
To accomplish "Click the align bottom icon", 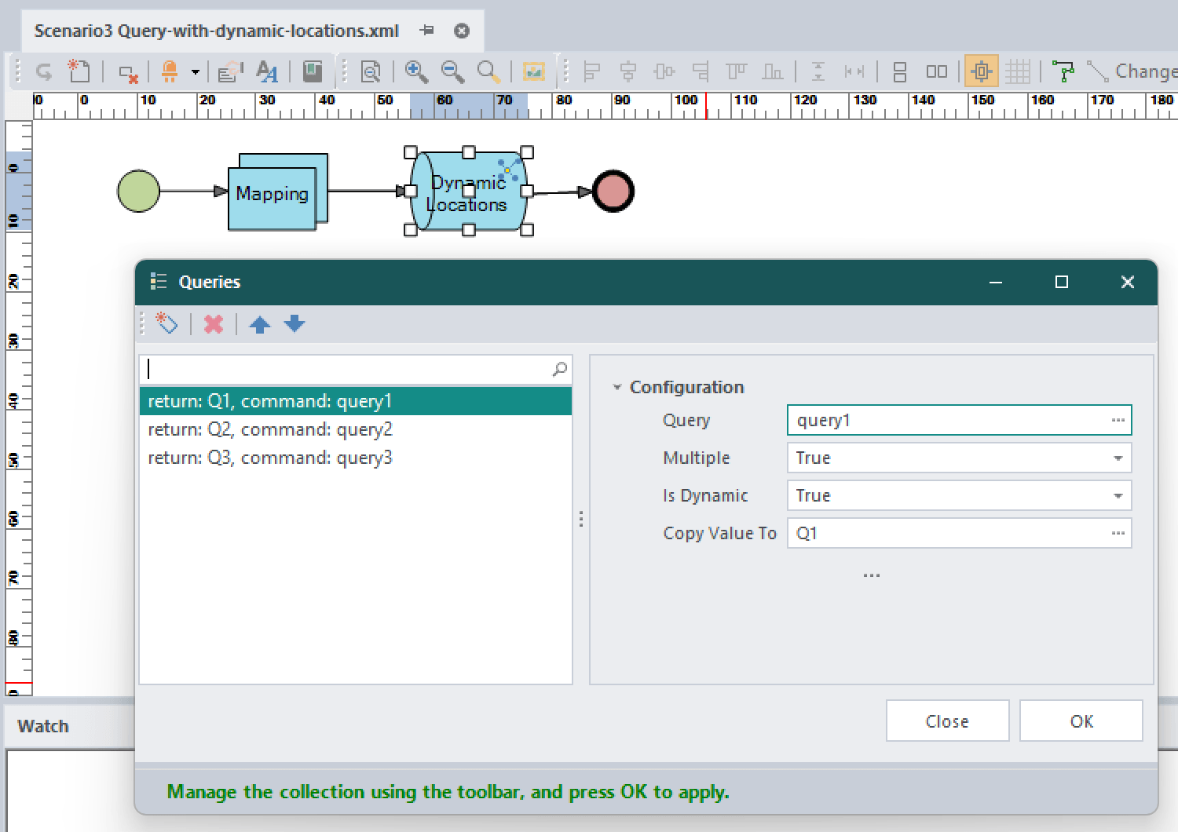I will [773, 72].
